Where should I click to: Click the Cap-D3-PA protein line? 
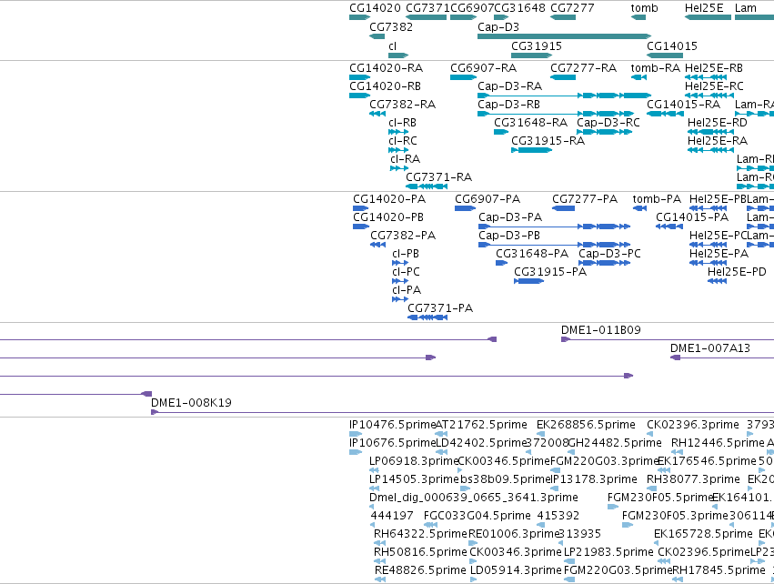554,227
